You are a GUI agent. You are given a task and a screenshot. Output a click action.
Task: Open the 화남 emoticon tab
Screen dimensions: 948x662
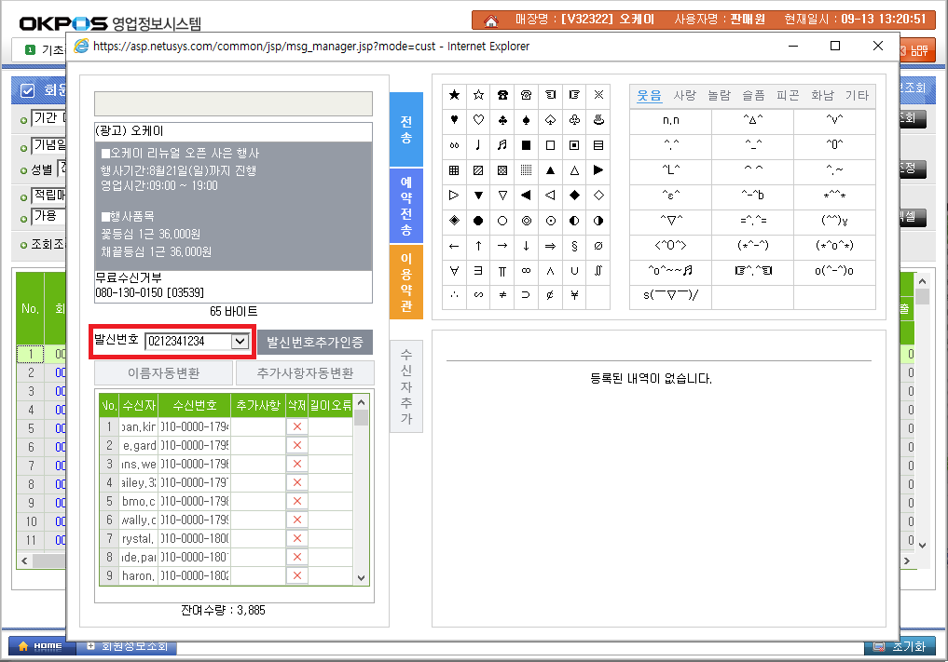[x=822, y=95]
